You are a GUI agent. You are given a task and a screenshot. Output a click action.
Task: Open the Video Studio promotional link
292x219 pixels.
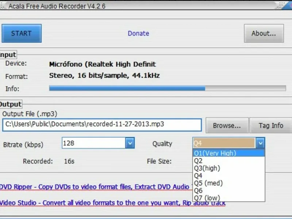(113, 203)
